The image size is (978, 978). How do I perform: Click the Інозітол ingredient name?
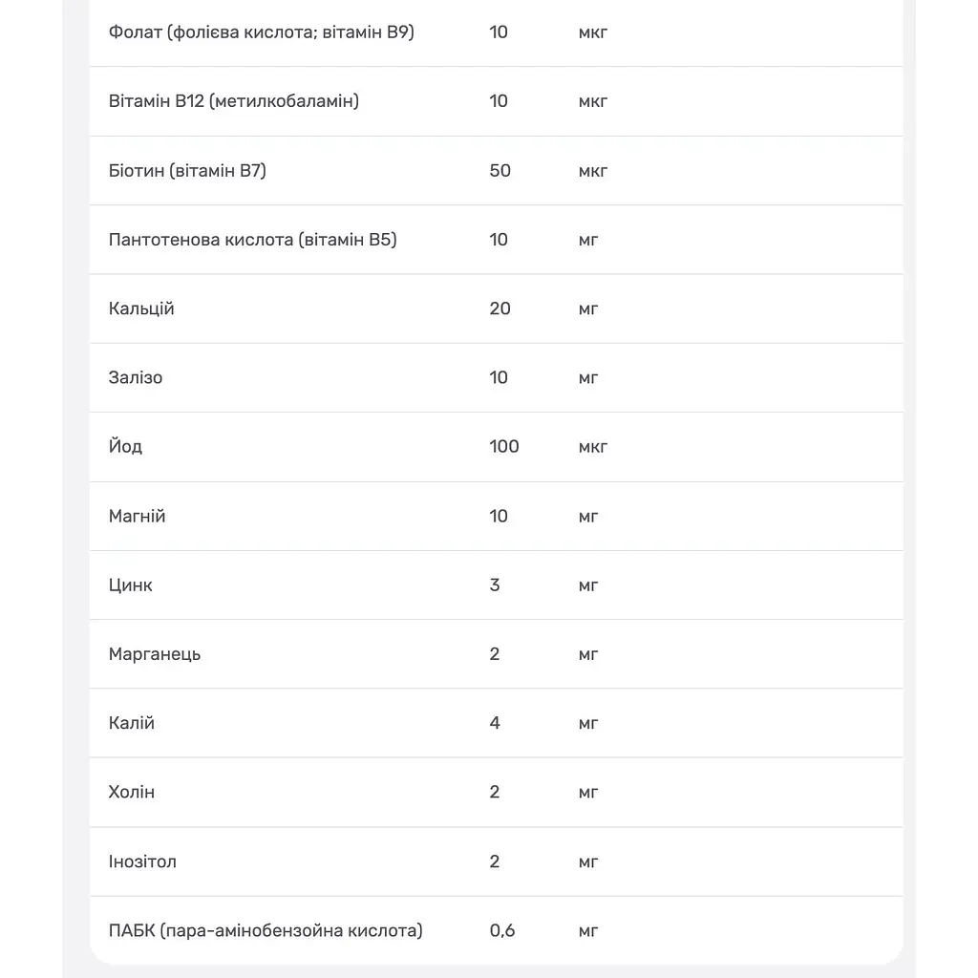142,861
